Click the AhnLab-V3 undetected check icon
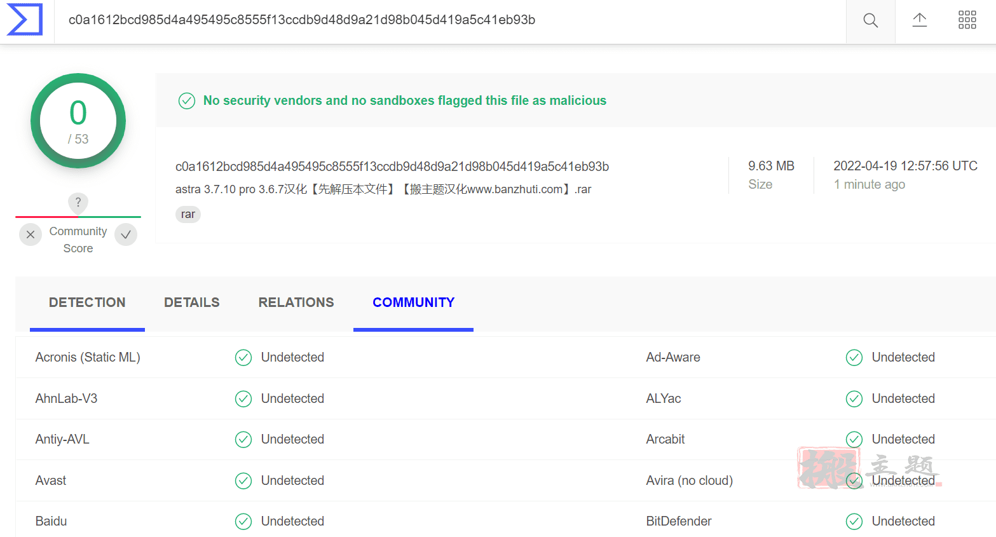The image size is (996, 537). pos(243,398)
